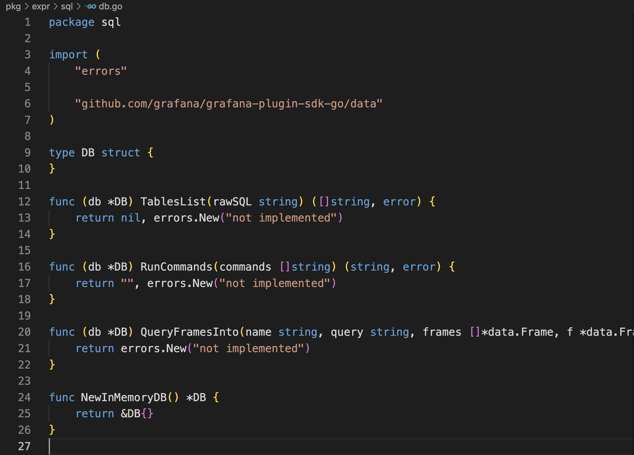Click the DB struct name on line 9
The image size is (634, 455).
[x=88, y=153]
